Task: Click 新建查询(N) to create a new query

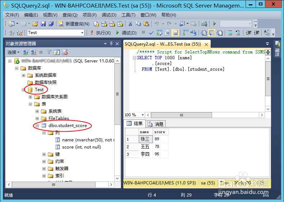Action: pyautogui.click(x=74, y=24)
